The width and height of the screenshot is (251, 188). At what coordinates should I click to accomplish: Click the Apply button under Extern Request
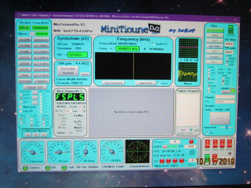click(x=183, y=130)
